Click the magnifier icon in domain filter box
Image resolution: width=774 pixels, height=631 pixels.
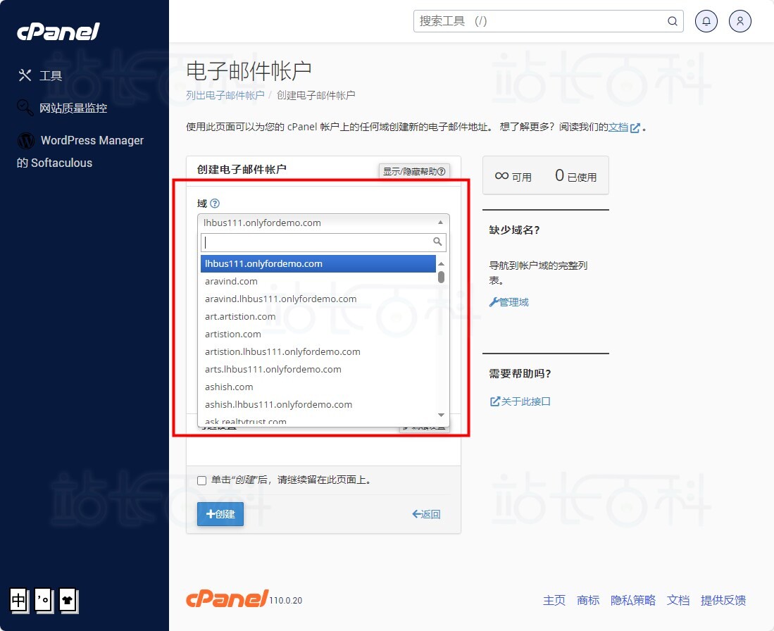click(x=437, y=242)
